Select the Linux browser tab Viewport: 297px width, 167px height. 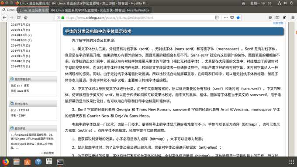(x=10, y=10)
